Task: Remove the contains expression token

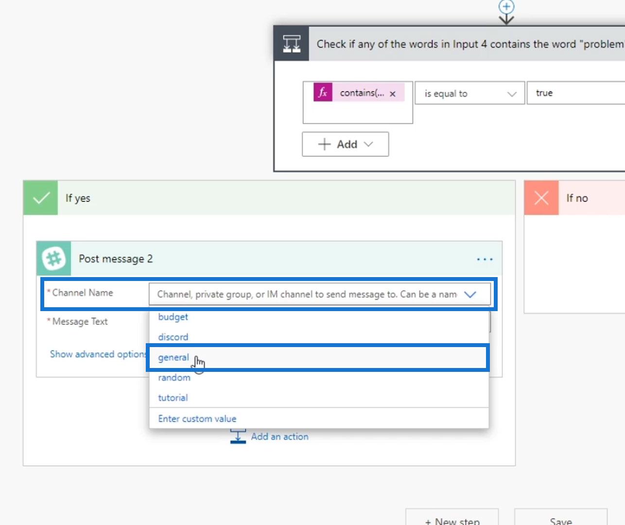Action: tap(393, 94)
